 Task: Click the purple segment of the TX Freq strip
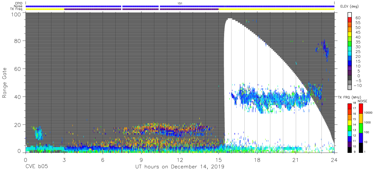141,9
